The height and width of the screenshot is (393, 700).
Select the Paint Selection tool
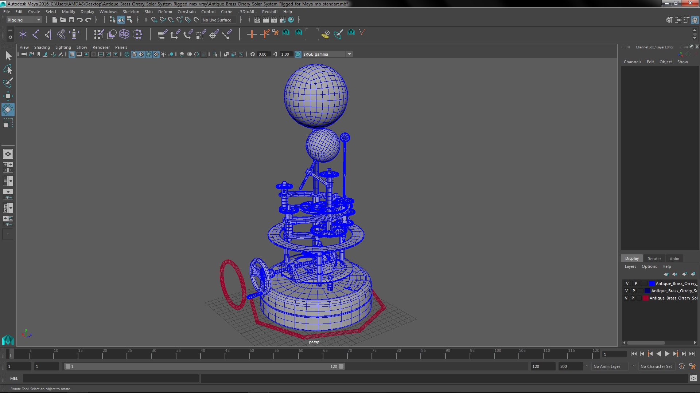[8, 83]
